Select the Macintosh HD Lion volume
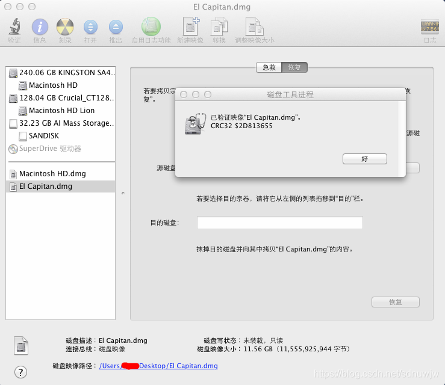Image resolution: width=445 pixels, height=385 pixels. (x=60, y=110)
